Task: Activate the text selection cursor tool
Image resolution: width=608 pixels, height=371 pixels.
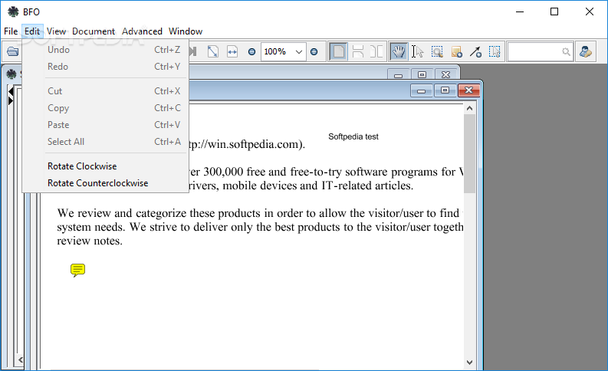Action: (417, 51)
